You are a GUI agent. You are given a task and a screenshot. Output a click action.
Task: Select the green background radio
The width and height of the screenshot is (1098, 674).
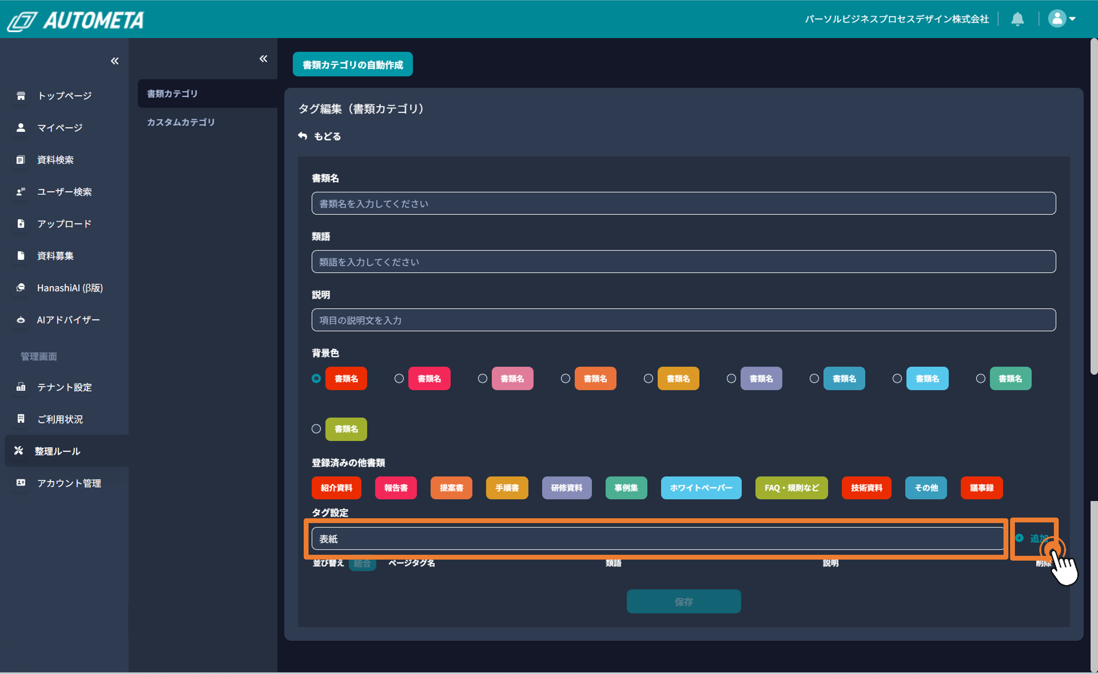click(x=981, y=378)
